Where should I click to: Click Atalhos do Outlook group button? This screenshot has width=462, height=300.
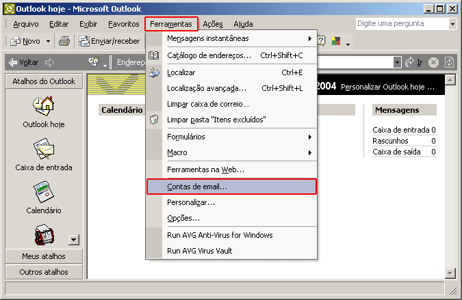44,81
